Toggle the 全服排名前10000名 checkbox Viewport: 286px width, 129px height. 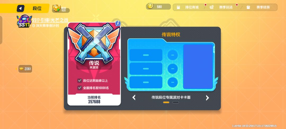click(80, 88)
